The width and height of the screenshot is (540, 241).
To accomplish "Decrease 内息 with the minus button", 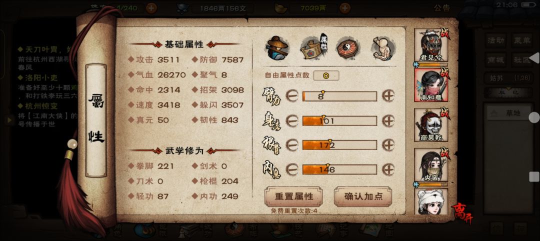I will 292,169.
